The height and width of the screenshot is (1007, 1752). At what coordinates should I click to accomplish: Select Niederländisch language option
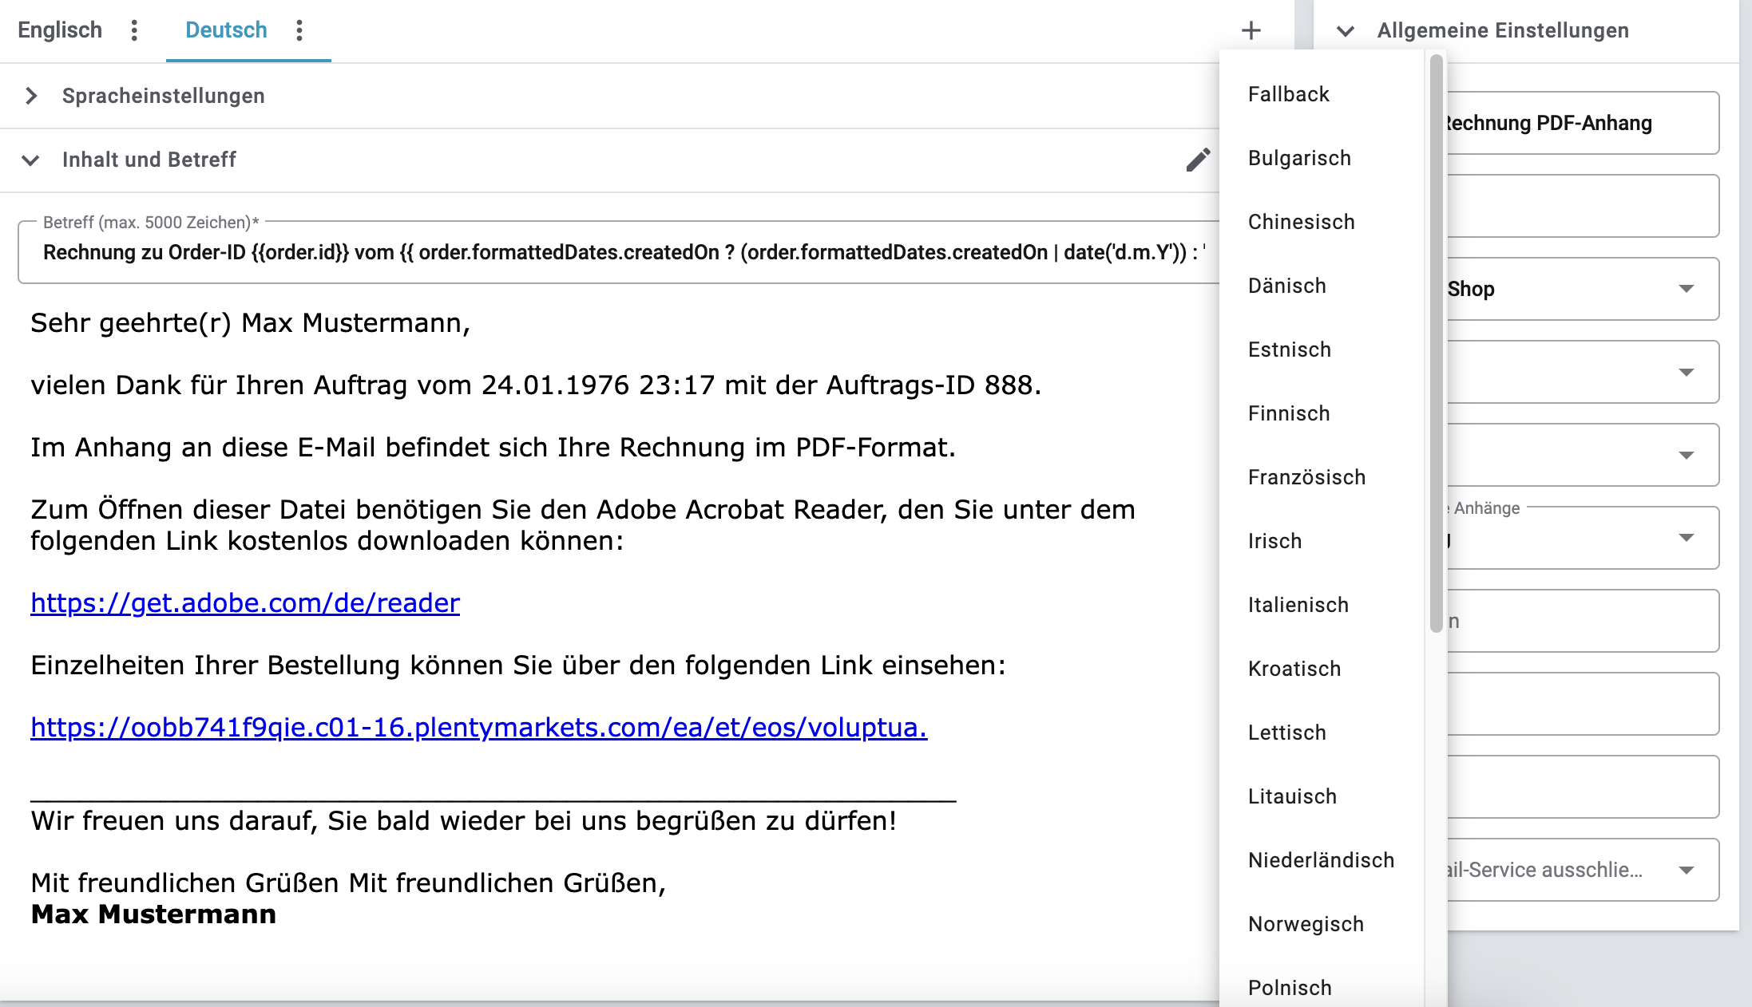click(x=1321, y=860)
